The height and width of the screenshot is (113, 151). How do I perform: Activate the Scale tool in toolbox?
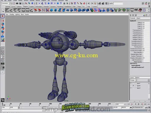point(3,32)
